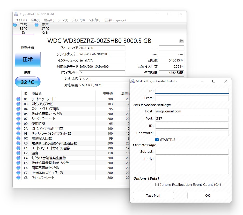Click the 32 °C temperature button
This screenshot has height=215, width=243.
[x=28, y=82]
